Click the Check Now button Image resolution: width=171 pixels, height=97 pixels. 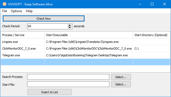click(44, 19)
